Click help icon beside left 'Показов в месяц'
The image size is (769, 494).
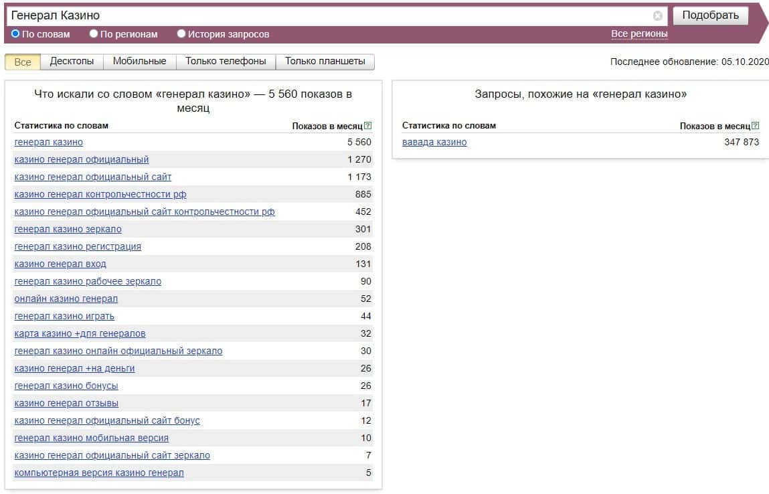(x=368, y=126)
